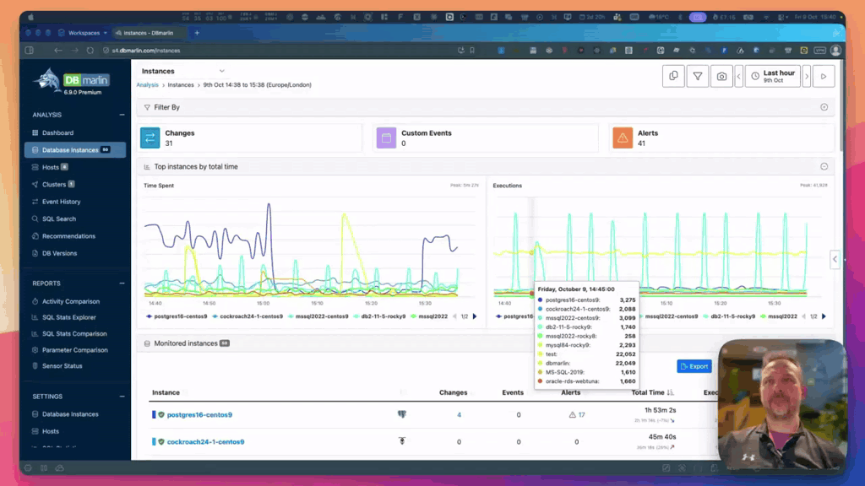Click the browser back arrow
Image resolution: width=865 pixels, height=486 pixels.
tap(58, 51)
